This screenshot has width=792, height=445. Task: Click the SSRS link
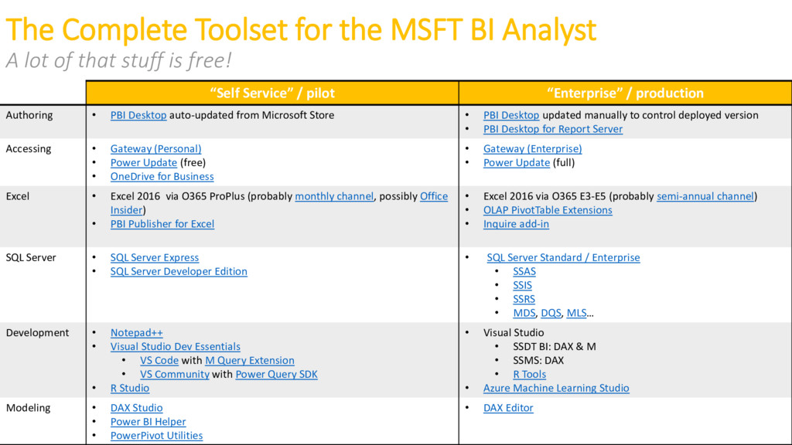click(x=524, y=299)
